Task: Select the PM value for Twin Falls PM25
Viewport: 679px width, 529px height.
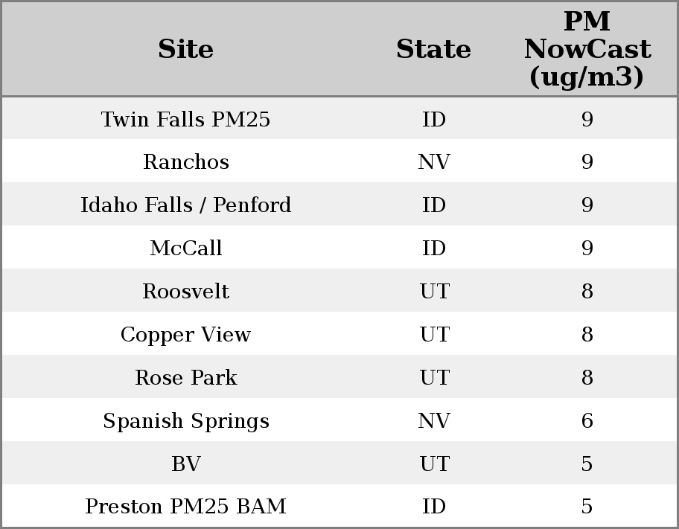Action: click(x=587, y=119)
